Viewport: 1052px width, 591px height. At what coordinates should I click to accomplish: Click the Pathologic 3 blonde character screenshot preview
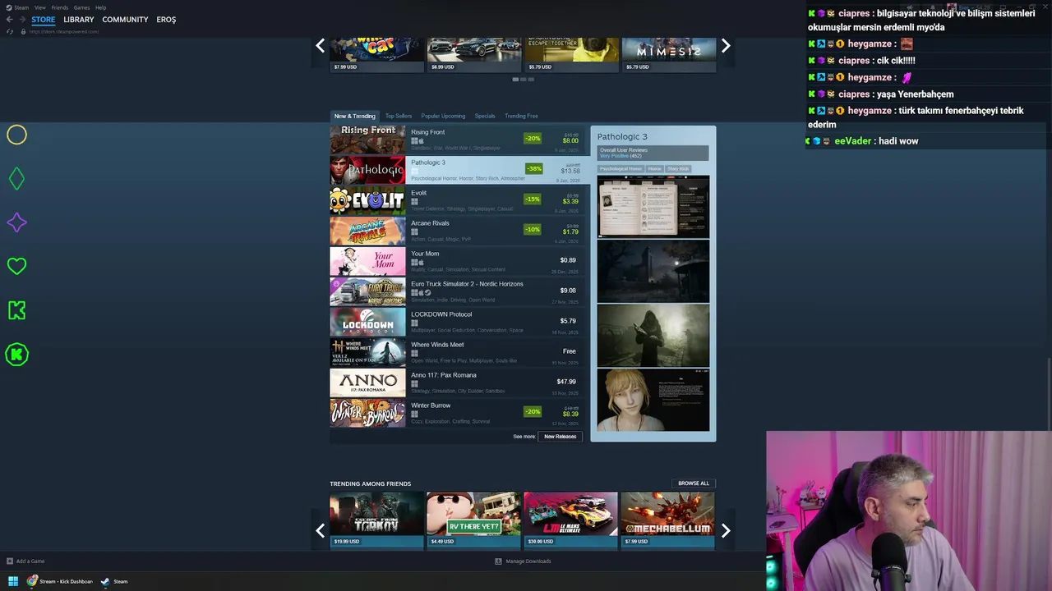653,401
